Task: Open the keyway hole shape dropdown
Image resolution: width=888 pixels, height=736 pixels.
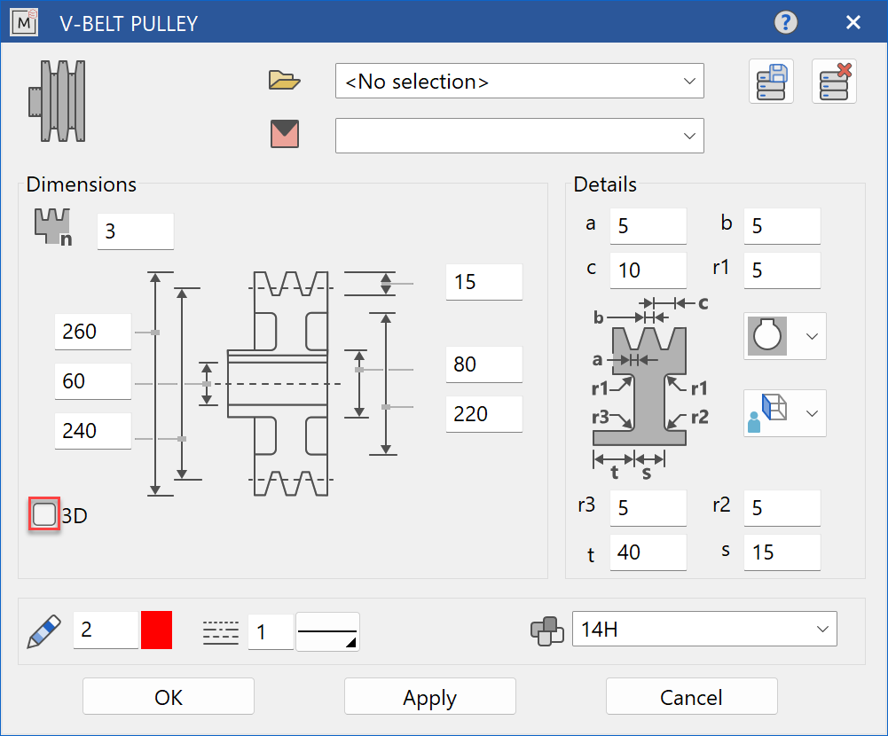Action: point(784,336)
